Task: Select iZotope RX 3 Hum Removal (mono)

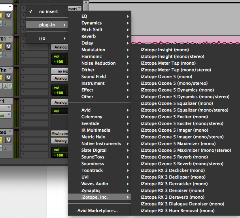Action: [186, 211]
